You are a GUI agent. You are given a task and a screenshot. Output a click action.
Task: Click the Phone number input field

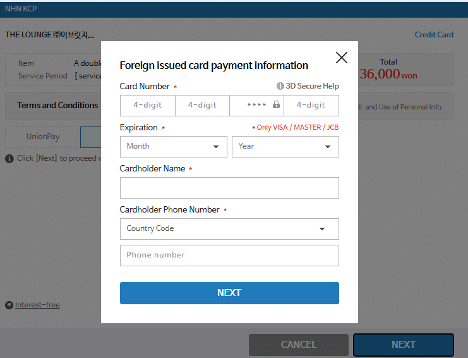(x=229, y=255)
